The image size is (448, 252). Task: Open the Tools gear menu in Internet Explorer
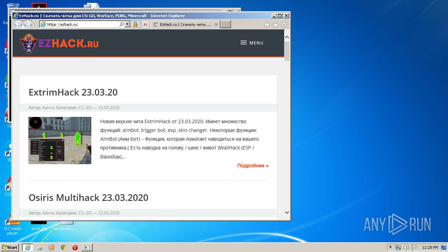click(x=284, y=25)
